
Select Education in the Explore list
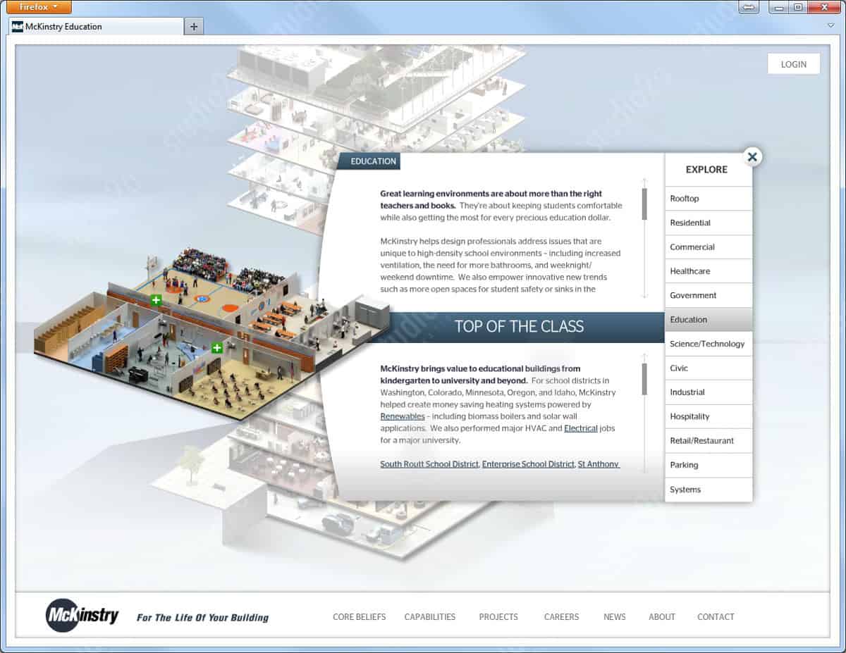coord(709,320)
